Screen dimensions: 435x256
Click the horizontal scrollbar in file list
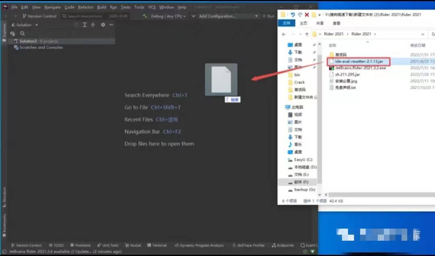tap(382, 195)
